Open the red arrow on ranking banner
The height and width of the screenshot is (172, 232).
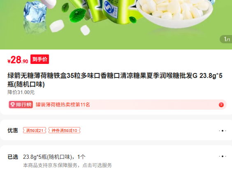(x=221, y=105)
